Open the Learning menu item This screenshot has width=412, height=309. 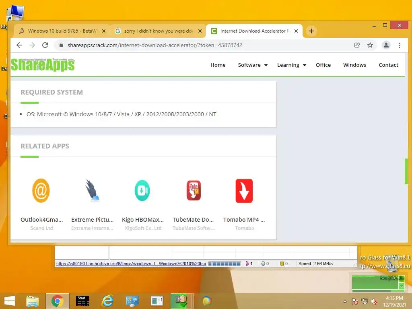[288, 65]
